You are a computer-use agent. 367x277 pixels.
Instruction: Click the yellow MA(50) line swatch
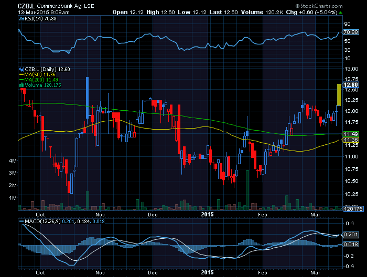point(21,75)
